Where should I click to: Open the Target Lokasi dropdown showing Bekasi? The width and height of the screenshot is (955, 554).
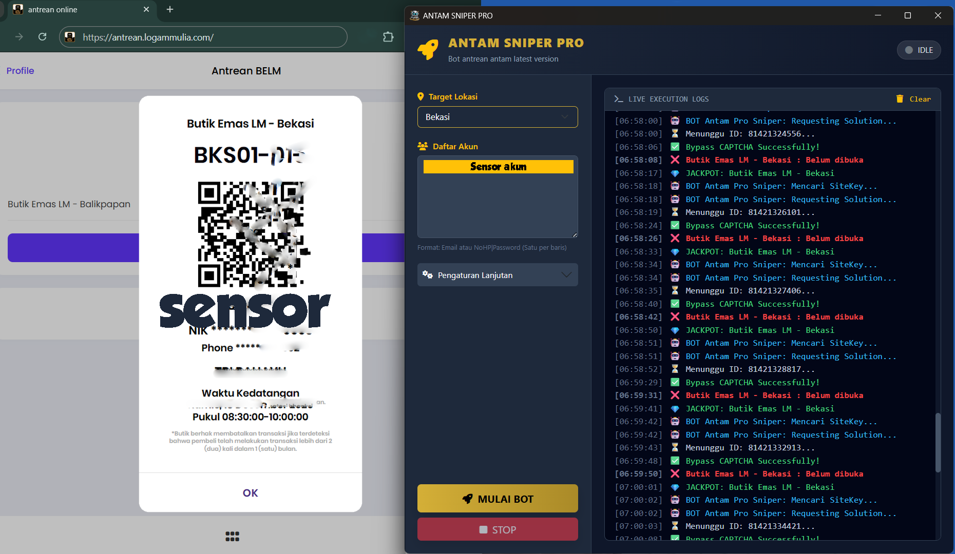pyautogui.click(x=498, y=117)
